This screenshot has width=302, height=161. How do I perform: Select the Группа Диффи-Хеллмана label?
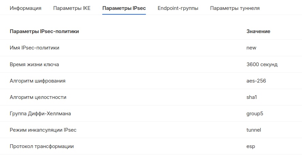coord(40,114)
